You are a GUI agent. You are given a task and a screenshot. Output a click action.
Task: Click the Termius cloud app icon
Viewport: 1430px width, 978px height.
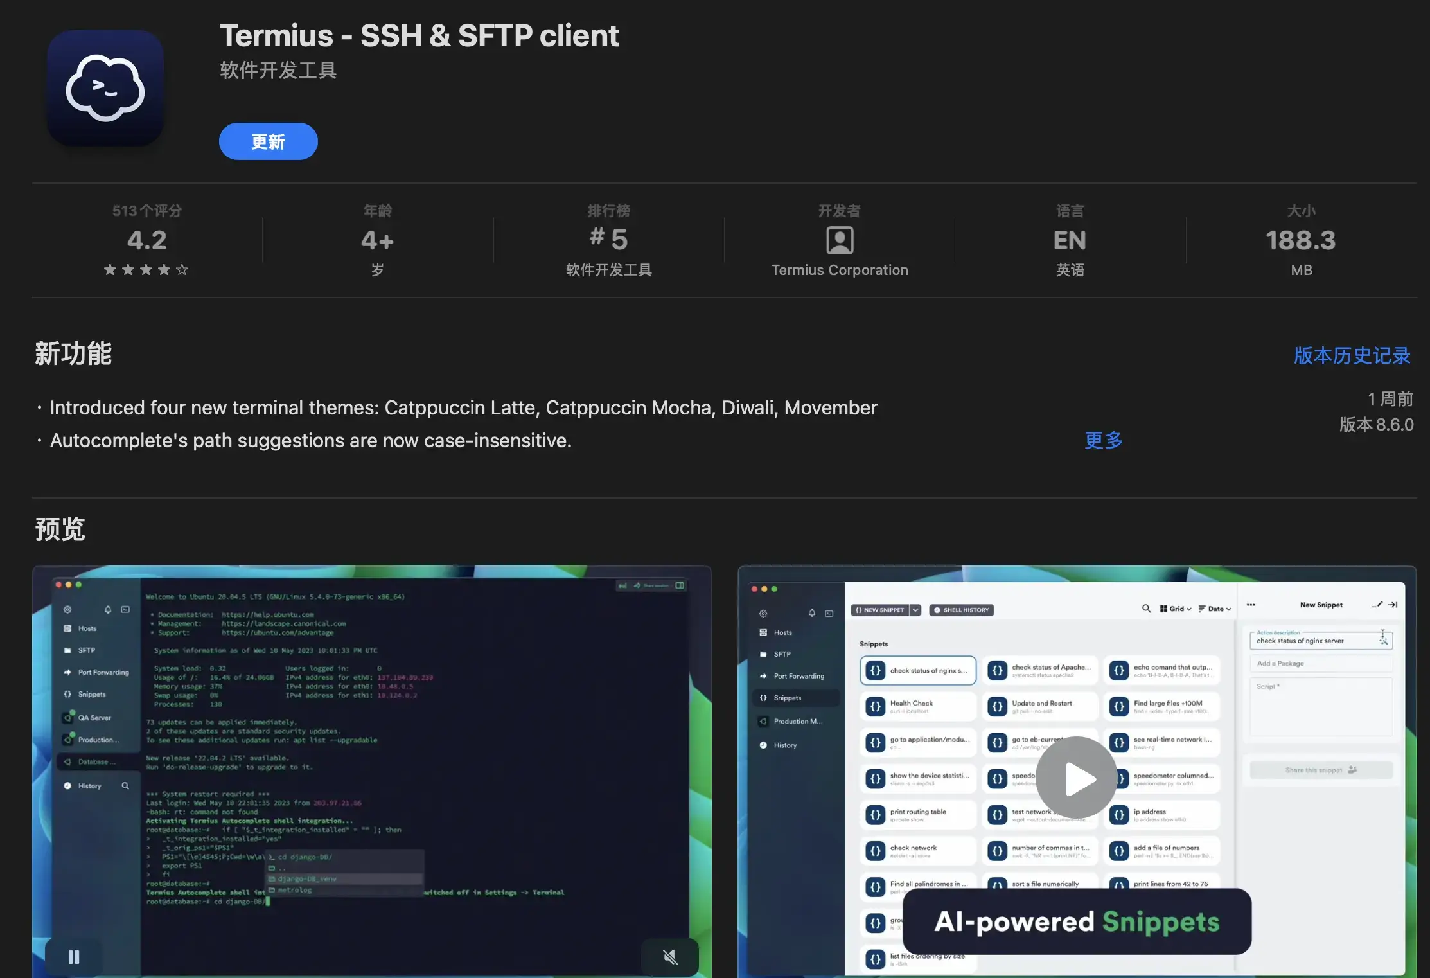[x=105, y=88]
